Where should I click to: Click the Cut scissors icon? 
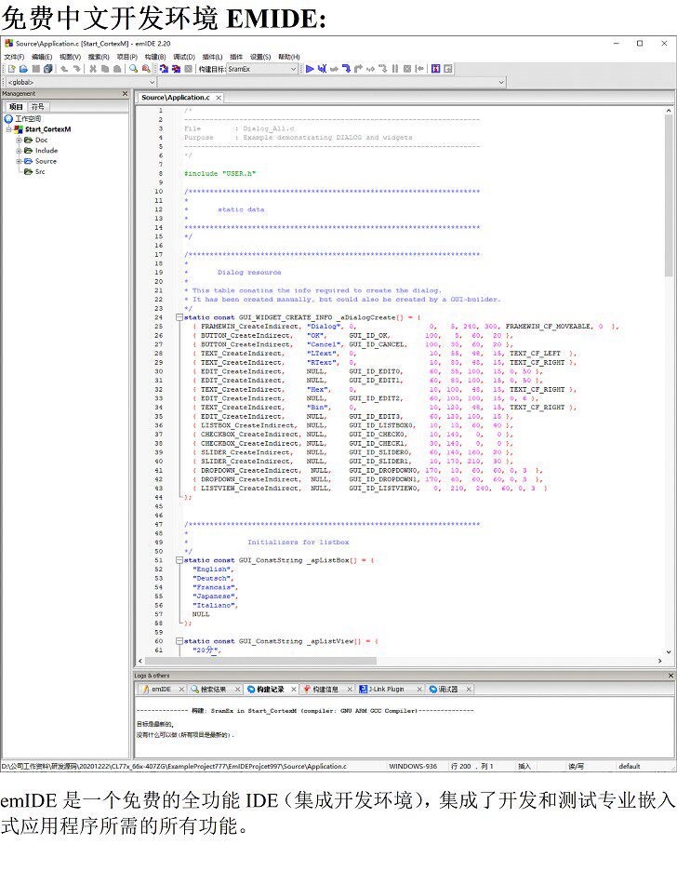93,69
